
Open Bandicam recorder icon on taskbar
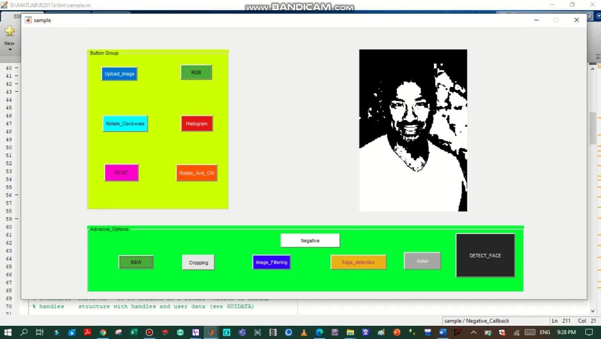[x=149, y=332]
